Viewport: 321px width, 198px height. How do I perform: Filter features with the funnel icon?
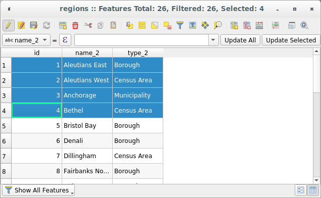180,26
